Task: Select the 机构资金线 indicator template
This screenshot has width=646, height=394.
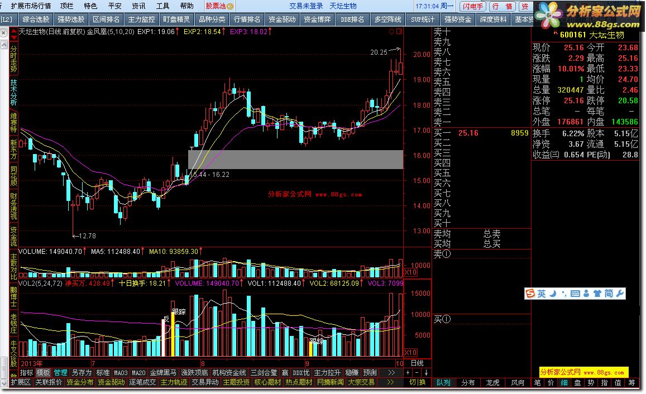Action: (229, 372)
